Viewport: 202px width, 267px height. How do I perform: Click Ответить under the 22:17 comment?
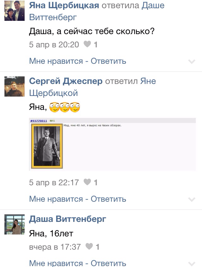click(x=109, y=199)
